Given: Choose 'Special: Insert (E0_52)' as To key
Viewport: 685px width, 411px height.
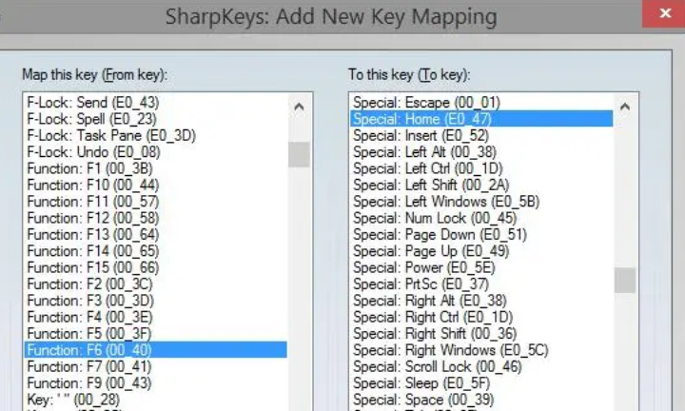Looking at the screenshot, I should (x=481, y=135).
